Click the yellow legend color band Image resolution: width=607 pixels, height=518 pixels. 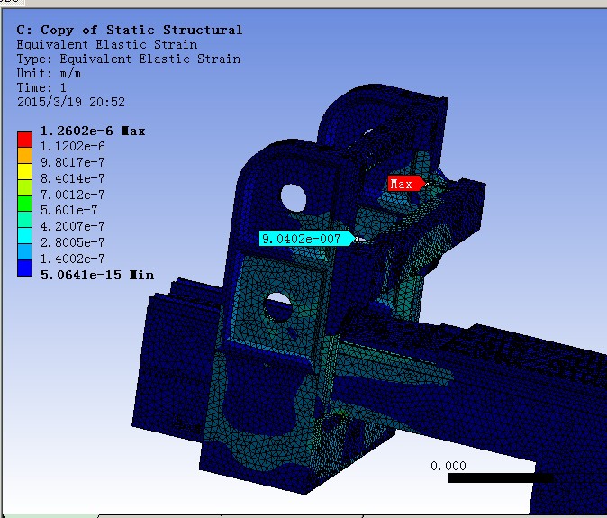24,171
